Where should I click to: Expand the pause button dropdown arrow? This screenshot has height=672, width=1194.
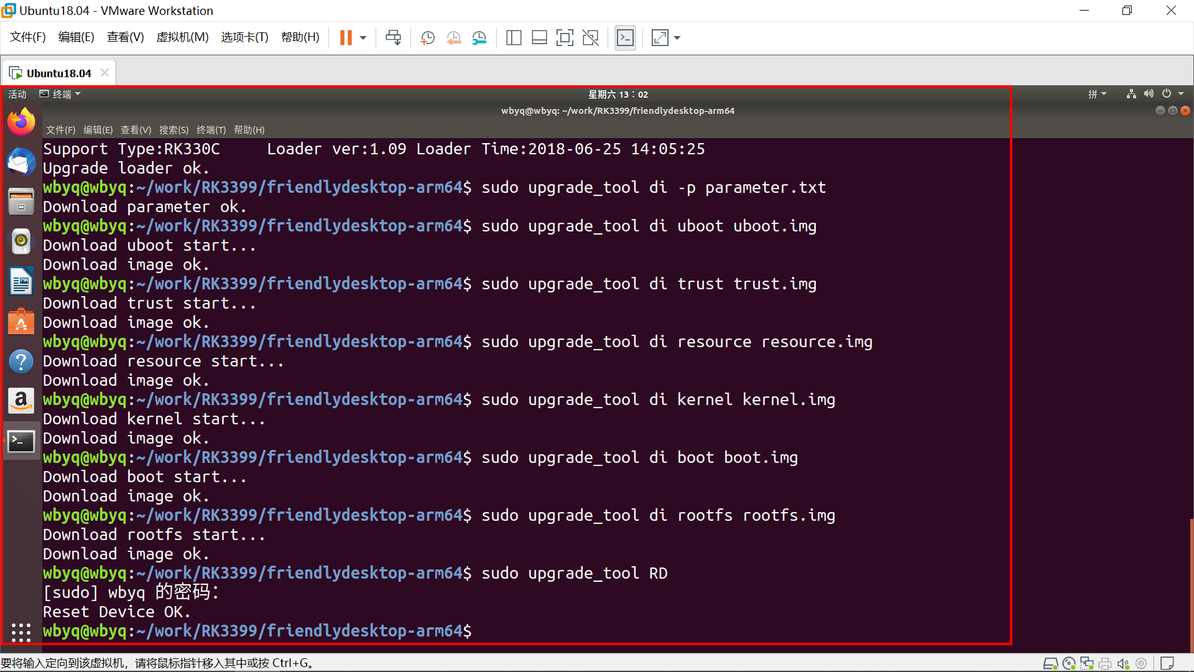tap(363, 38)
